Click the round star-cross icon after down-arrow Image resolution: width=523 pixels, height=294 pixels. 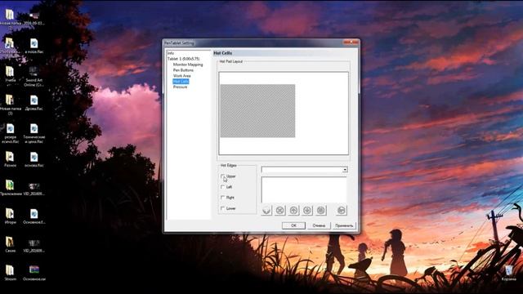[321, 210]
